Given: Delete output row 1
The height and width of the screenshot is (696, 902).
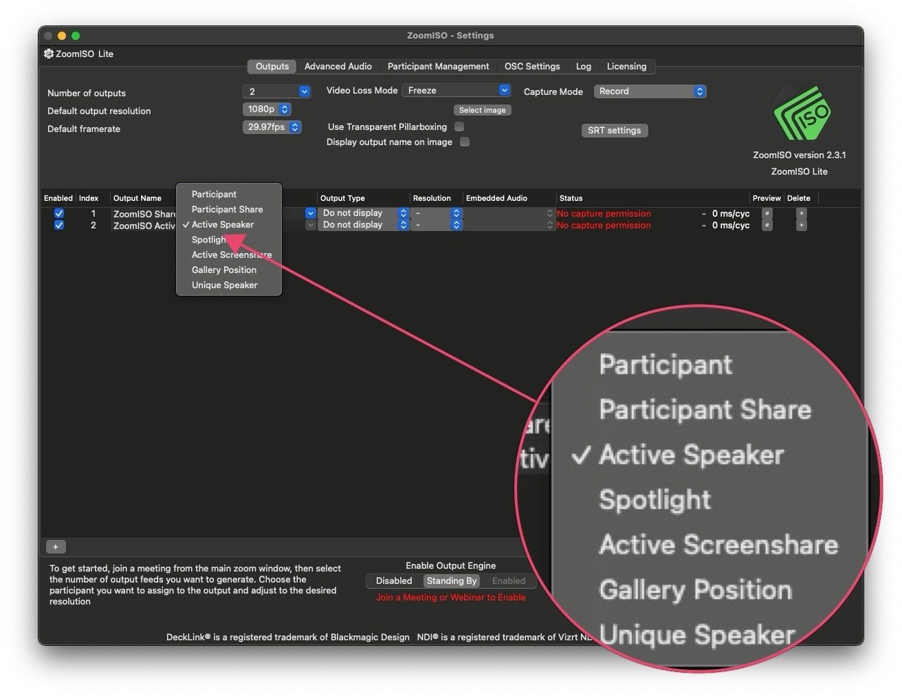Looking at the screenshot, I should point(801,214).
